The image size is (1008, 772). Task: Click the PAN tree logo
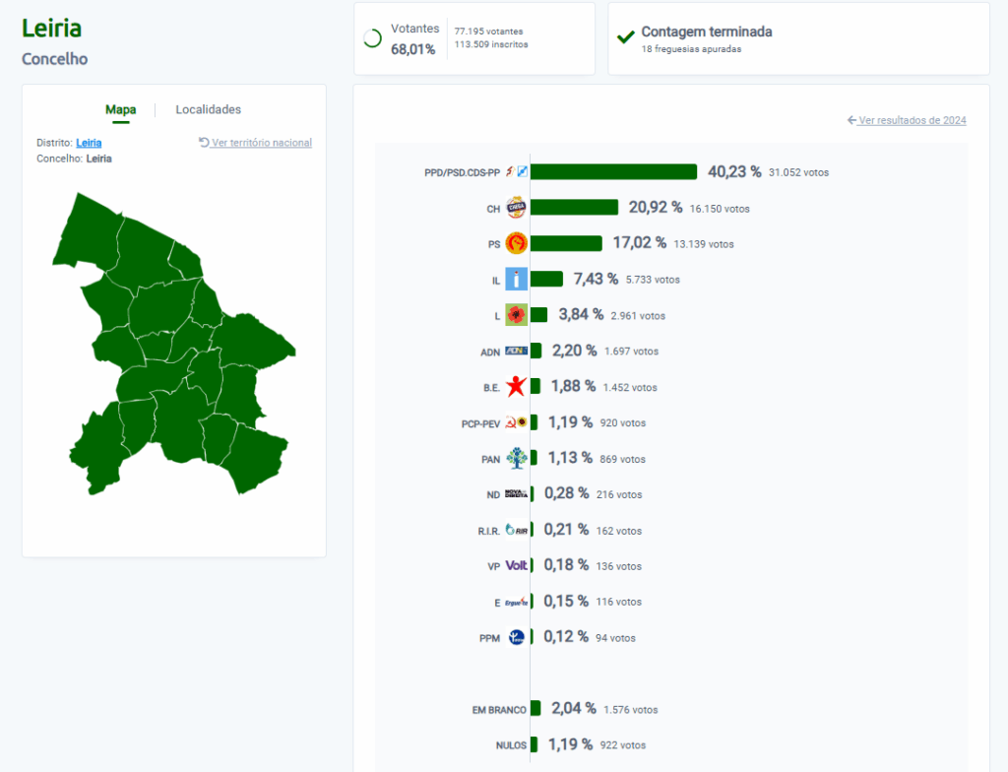coord(516,458)
